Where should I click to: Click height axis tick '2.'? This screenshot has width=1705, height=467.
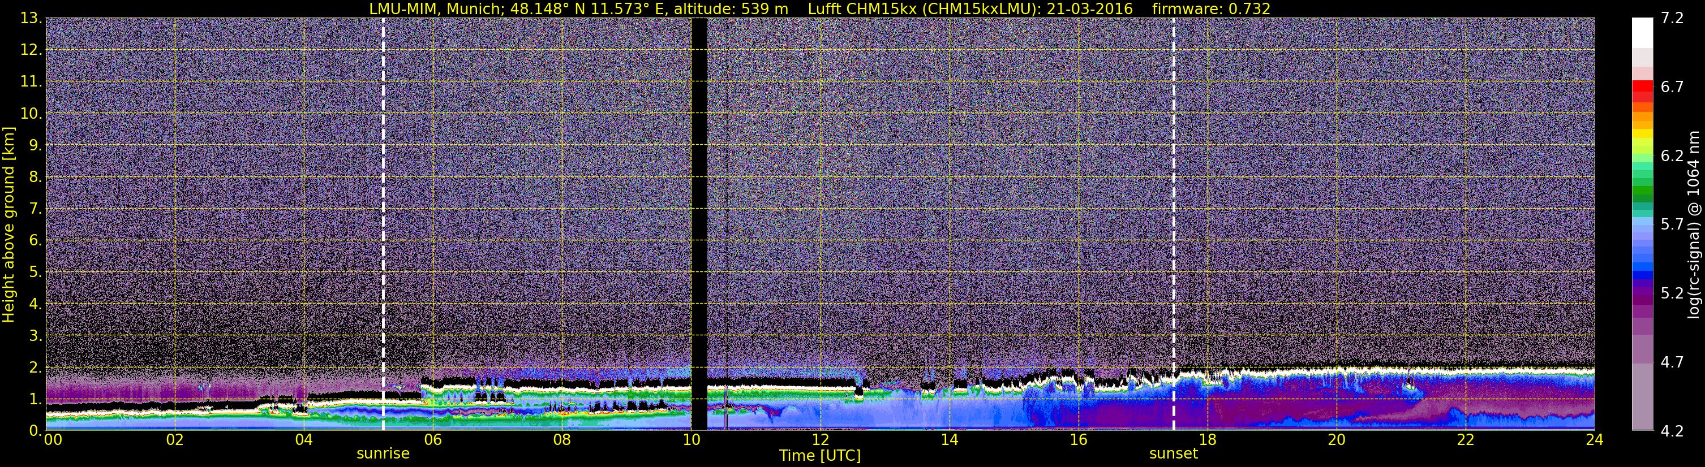click(35, 368)
